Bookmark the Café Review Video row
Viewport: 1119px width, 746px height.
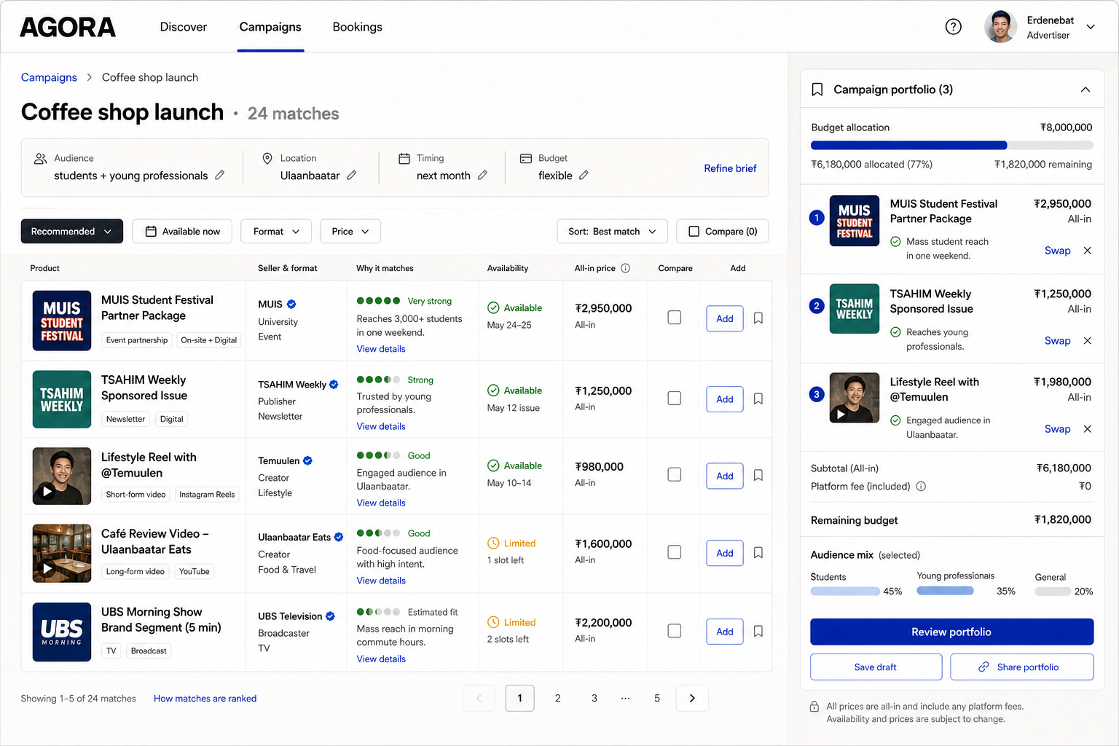[758, 553]
